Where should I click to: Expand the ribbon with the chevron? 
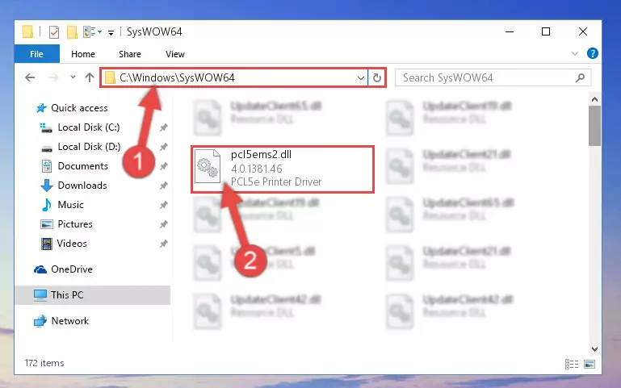575,53
